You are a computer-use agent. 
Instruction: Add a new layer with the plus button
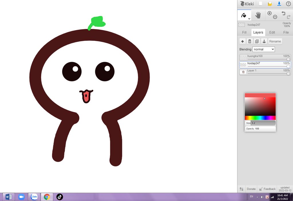(242, 41)
